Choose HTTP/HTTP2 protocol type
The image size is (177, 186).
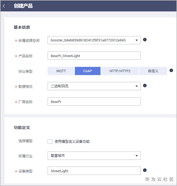[120, 71]
